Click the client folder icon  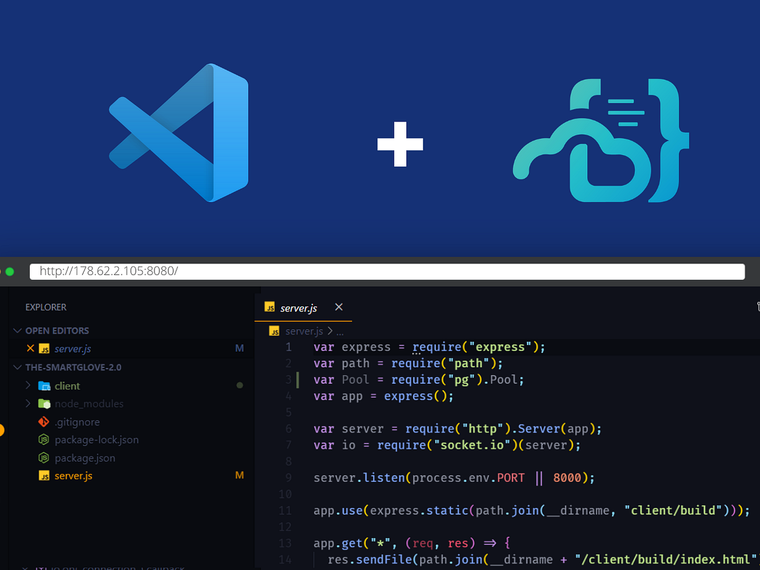tap(44, 386)
